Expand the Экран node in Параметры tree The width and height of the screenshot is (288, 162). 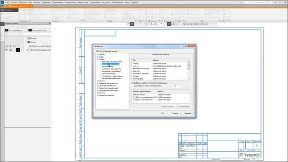click(98, 57)
